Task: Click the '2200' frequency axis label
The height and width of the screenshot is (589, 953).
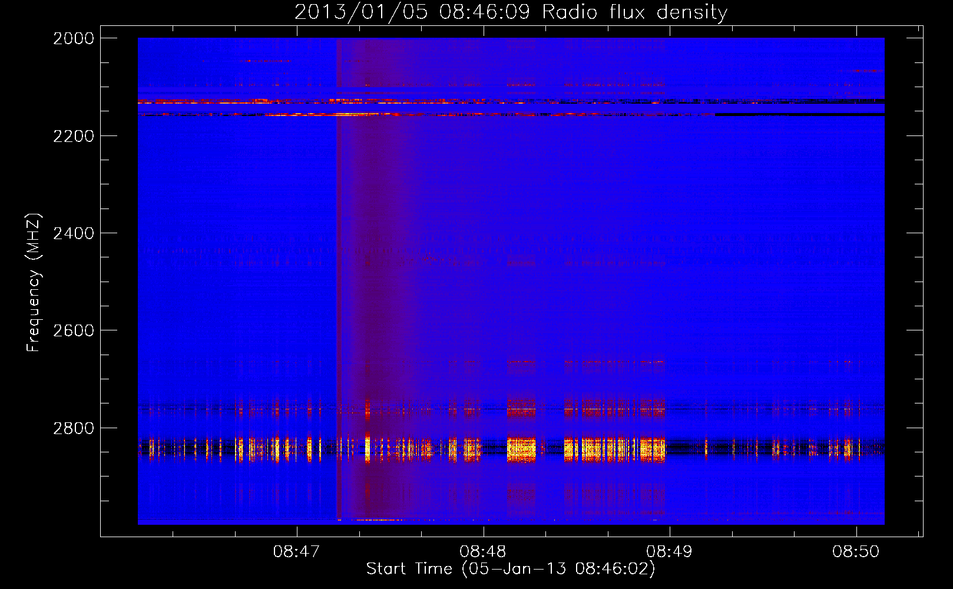Action: point(74,136)
